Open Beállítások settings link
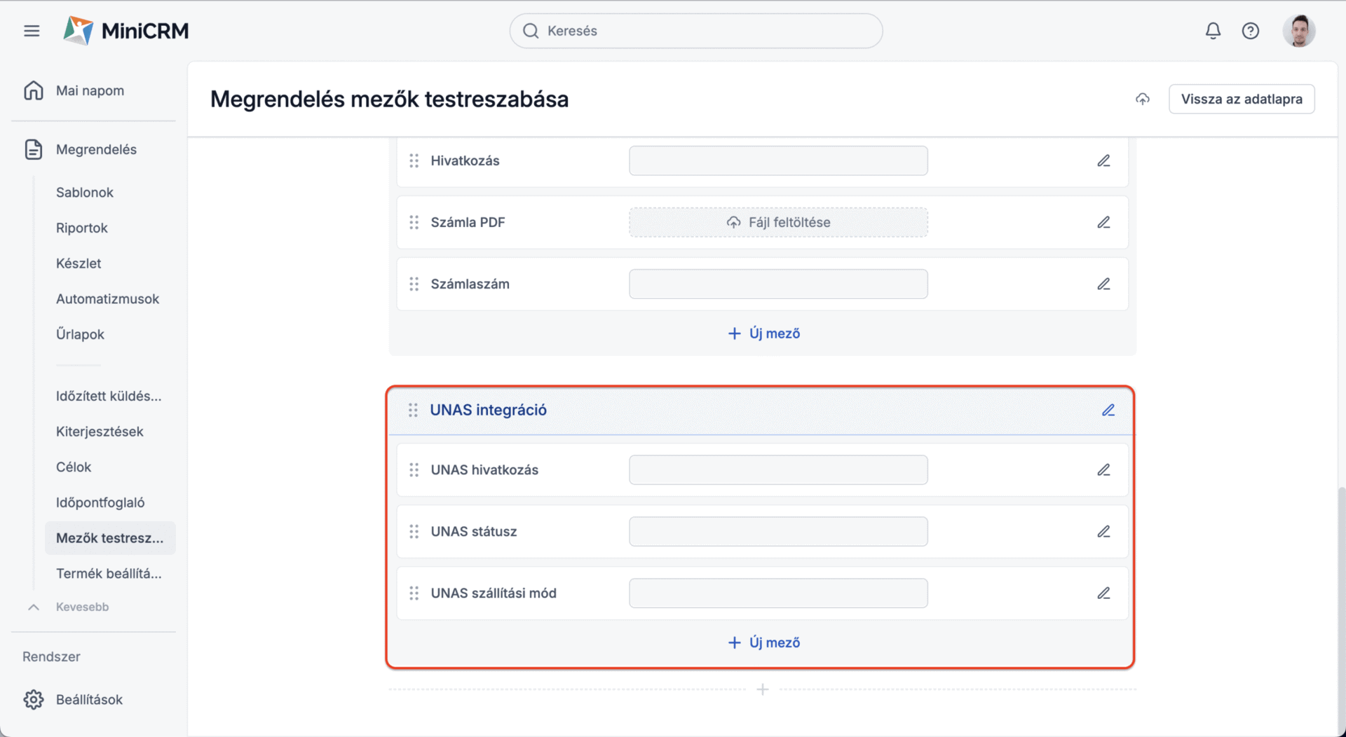The image size is (1346, 737). pyautogui.click(x=89, y=699)
